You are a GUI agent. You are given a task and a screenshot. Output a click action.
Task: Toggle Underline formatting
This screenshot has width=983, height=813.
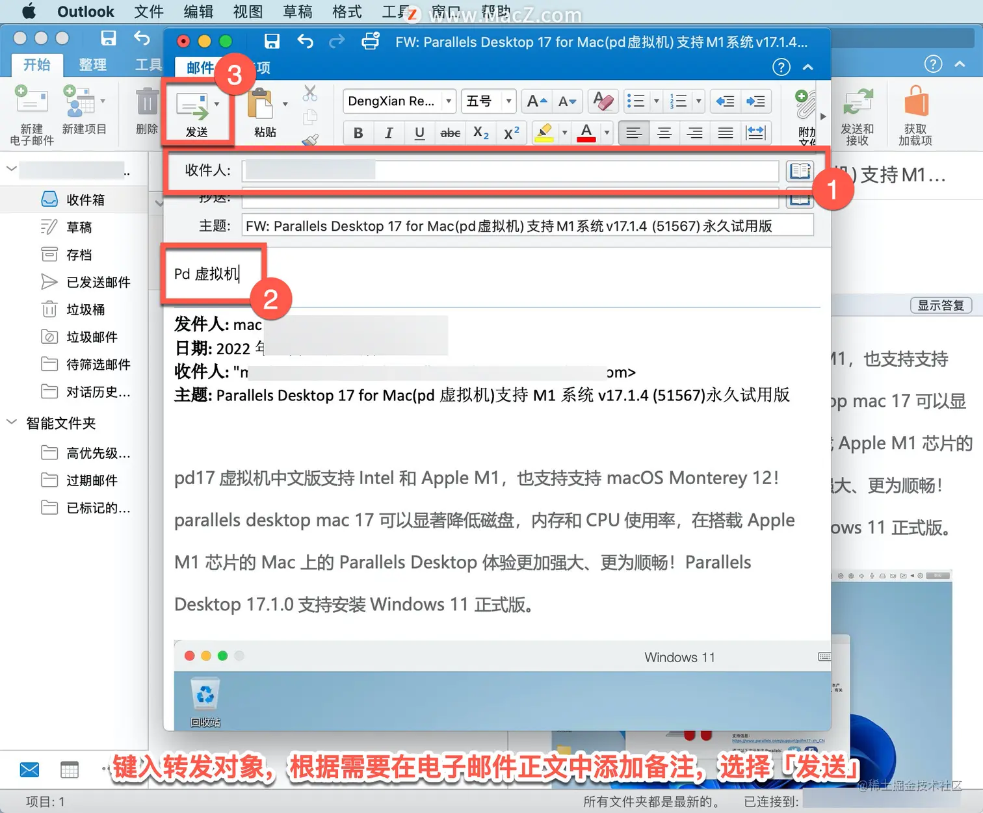click(x=419, y=133)
